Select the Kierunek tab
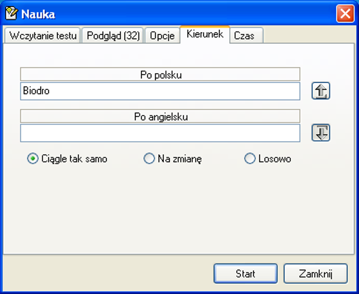The height and width of the screenshot is (294, 359). coord(205,34)
